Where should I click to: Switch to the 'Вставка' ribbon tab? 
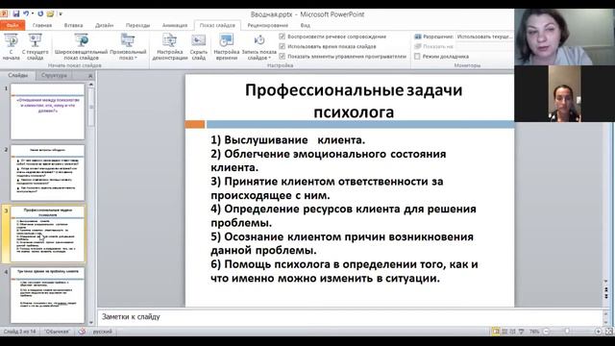click(73, 25)
